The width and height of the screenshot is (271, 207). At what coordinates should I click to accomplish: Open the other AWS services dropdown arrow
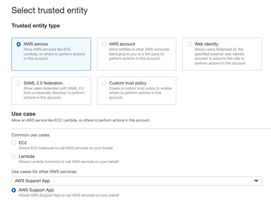tap(256, 181)
